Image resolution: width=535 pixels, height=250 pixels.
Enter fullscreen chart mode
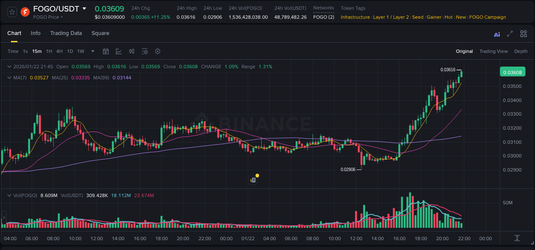509,33
